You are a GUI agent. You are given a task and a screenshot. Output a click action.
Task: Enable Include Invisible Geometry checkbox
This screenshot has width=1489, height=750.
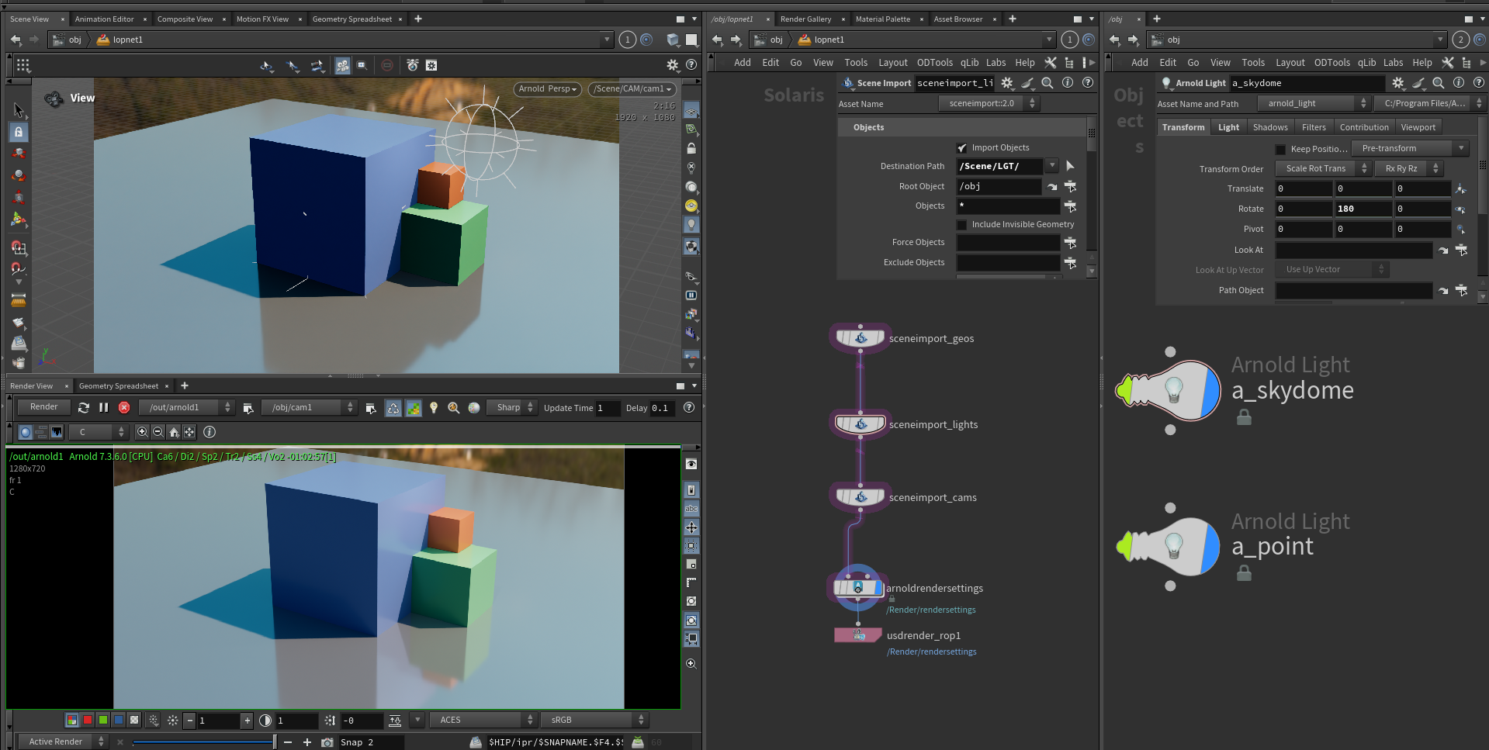[x=962, y=225]
